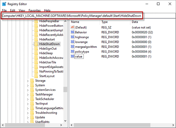Click the REG_SZ type cell
The image size is (176, 128).
coord(106,28)
